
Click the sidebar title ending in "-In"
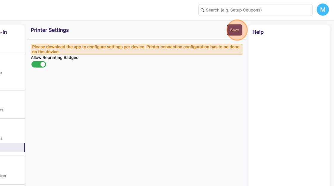(x=4, y=32)
